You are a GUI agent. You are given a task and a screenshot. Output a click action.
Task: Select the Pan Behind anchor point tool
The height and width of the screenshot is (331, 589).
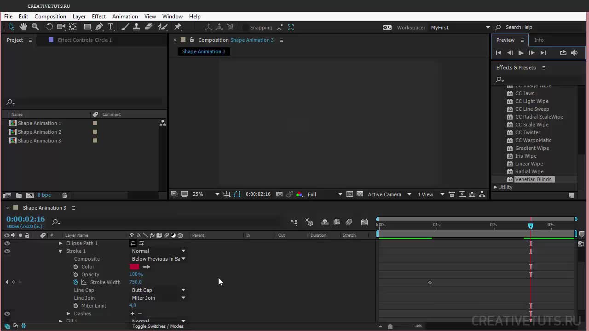pos(73,27)
